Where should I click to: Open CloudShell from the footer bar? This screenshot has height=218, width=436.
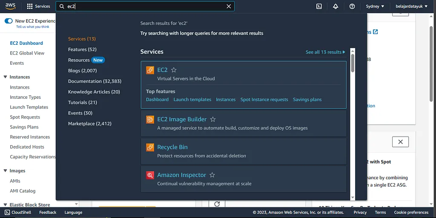pos(18,212)
